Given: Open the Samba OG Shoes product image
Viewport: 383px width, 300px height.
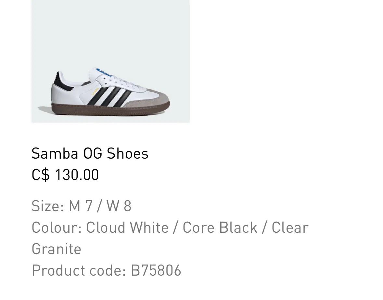Looking at the screenshot, I should click(110, 61).
